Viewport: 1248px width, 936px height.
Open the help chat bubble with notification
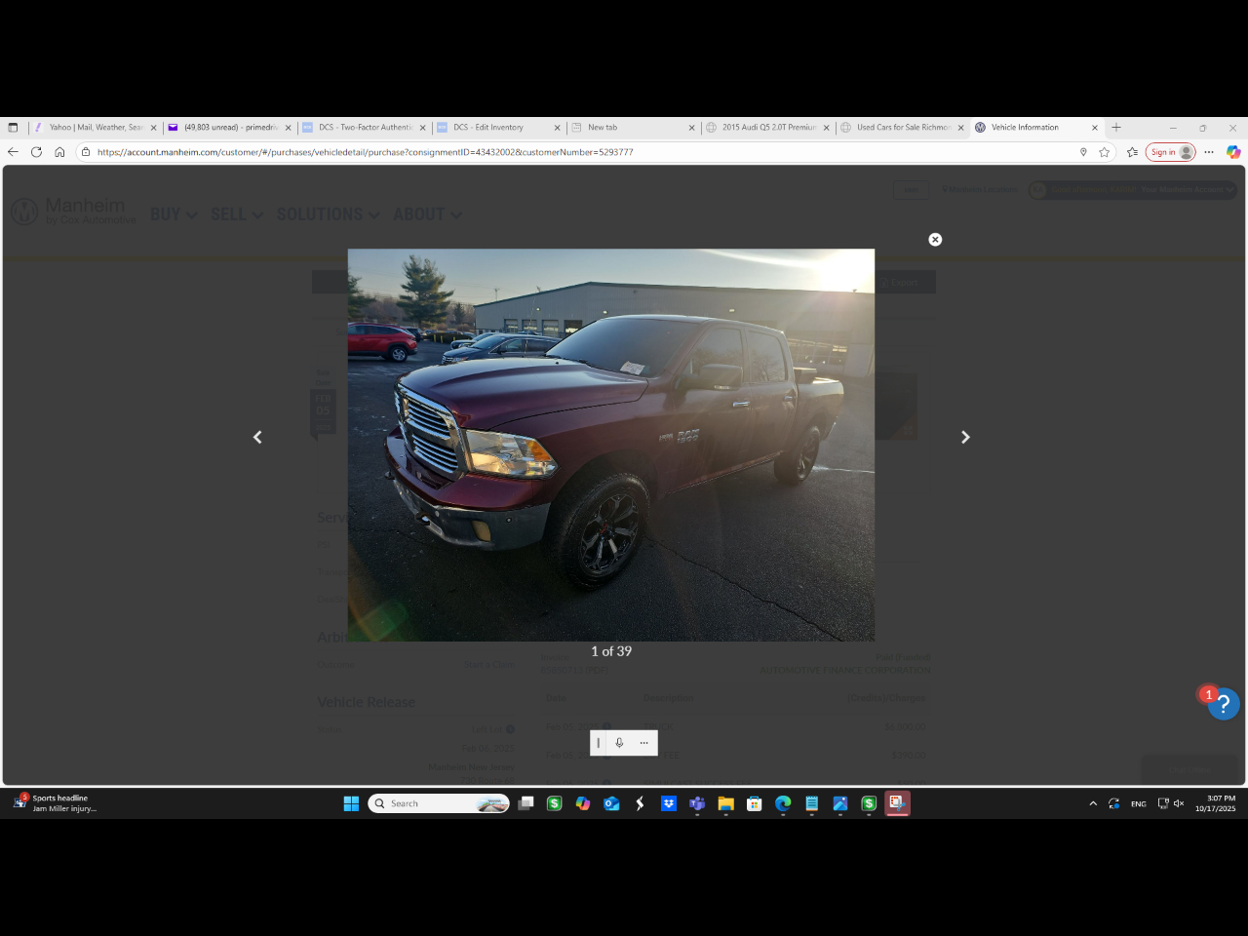point(1223,704)
